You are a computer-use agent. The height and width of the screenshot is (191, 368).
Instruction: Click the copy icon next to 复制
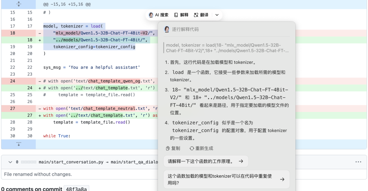pos(168,149)
